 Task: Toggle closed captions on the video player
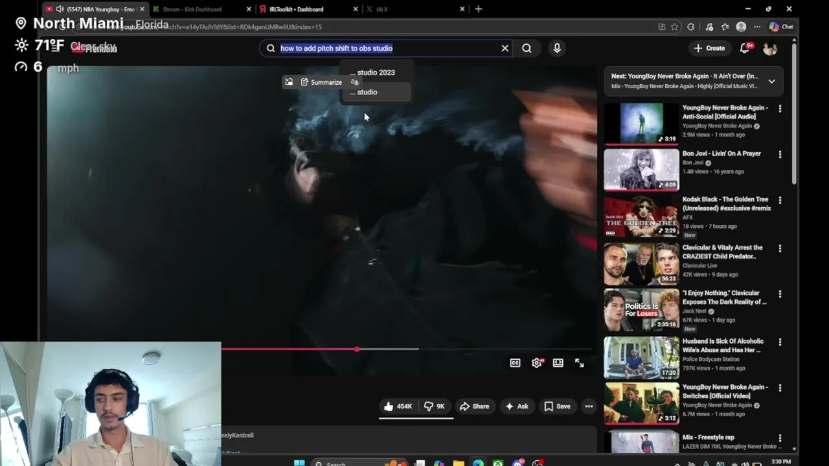[x=515, y=363]
